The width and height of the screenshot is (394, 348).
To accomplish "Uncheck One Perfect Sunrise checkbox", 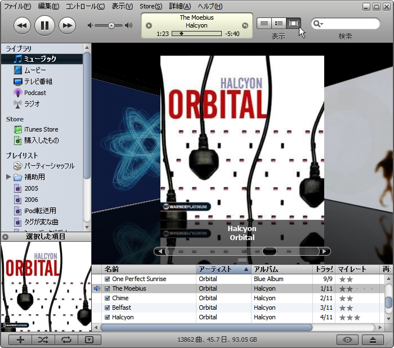I will pyautogui.click(x=108, y=279).
